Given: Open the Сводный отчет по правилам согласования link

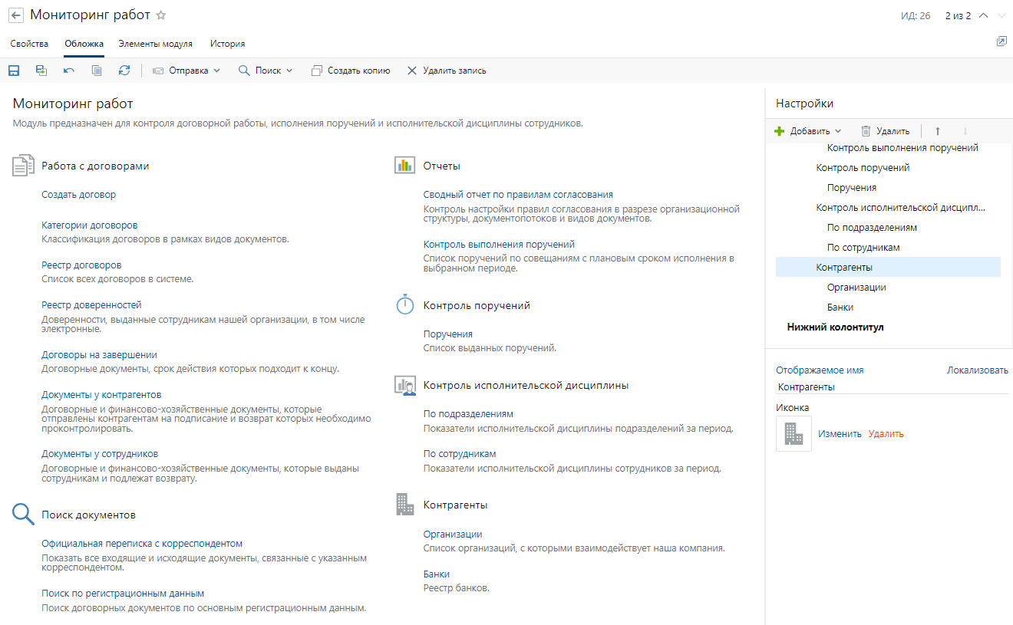Looking at the screenshot, I should 518,195.
